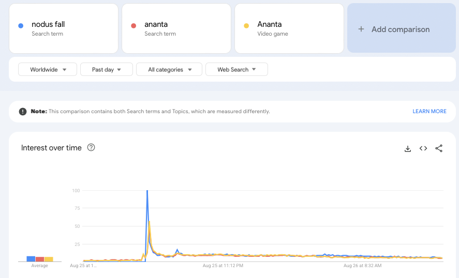This screenshot has width=459, height=278.
Task: Expand the Web Search type dropdown
Action: coord(236,69)
